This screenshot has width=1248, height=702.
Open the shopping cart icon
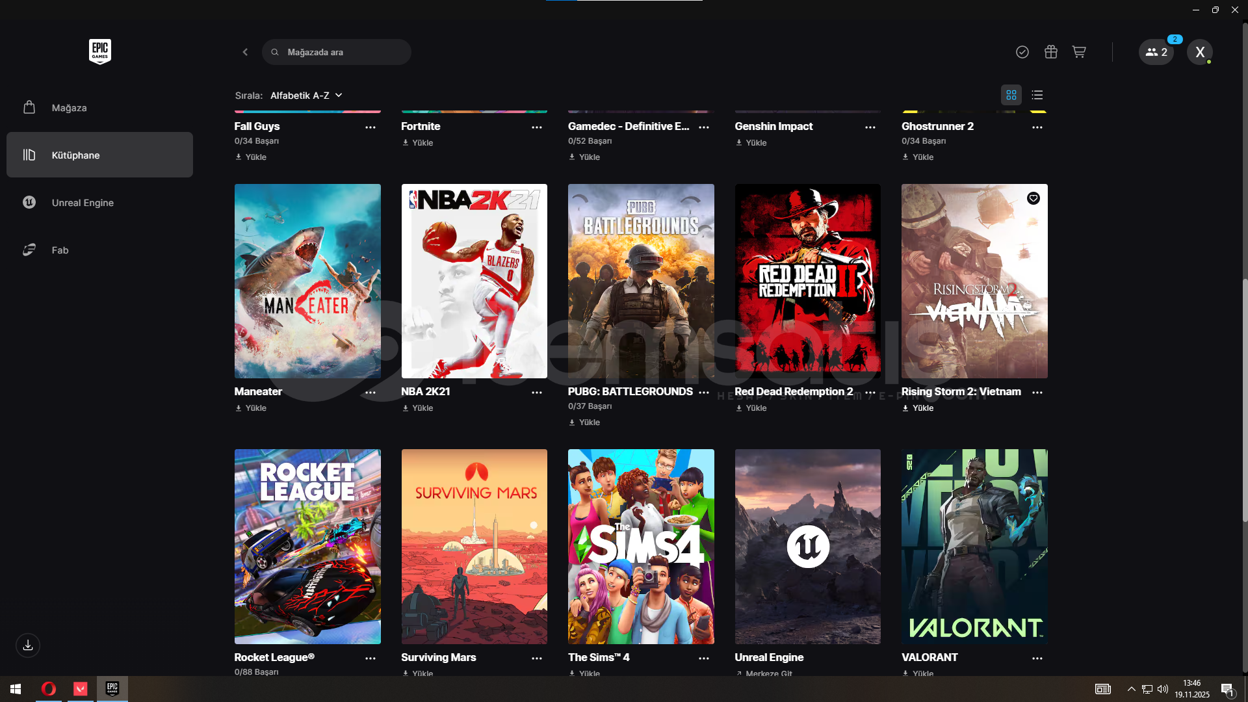point(1079,52)
